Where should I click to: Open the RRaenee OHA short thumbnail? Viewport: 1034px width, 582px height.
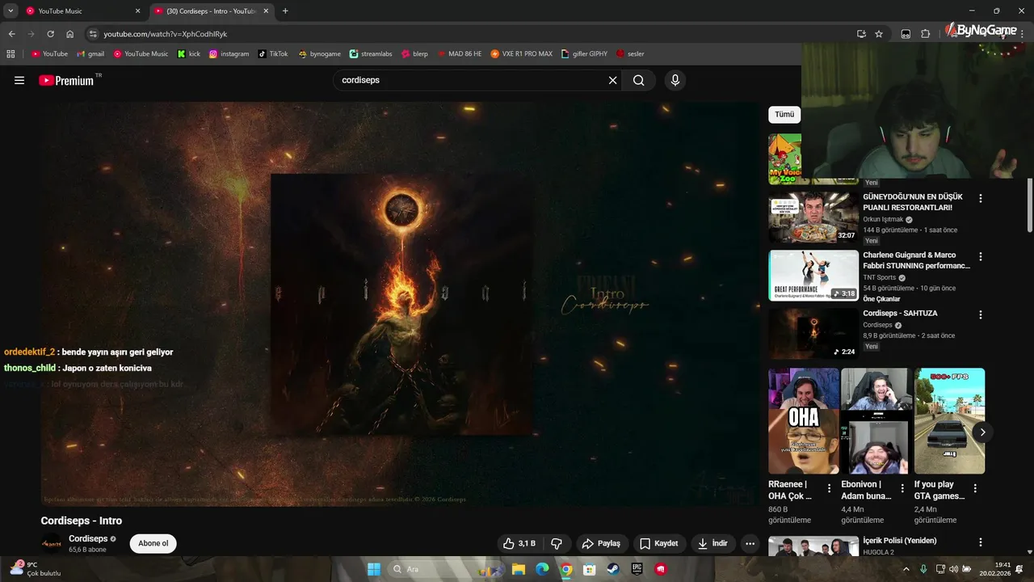coord(804,421)
